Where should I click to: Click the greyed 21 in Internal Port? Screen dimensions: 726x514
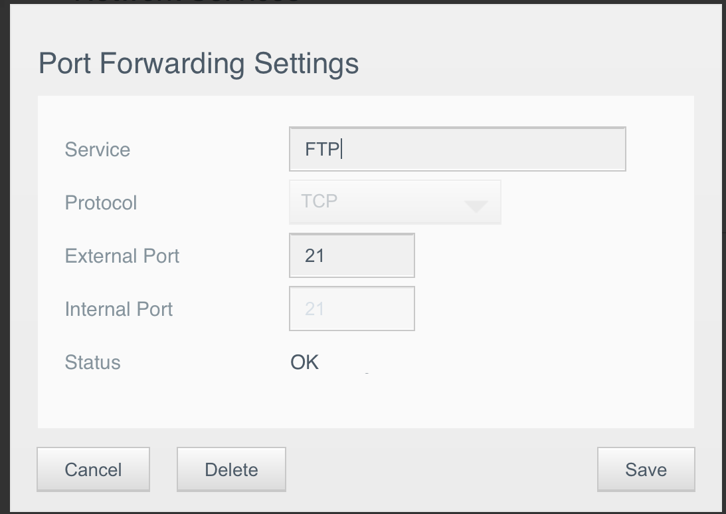pos(314,309)
